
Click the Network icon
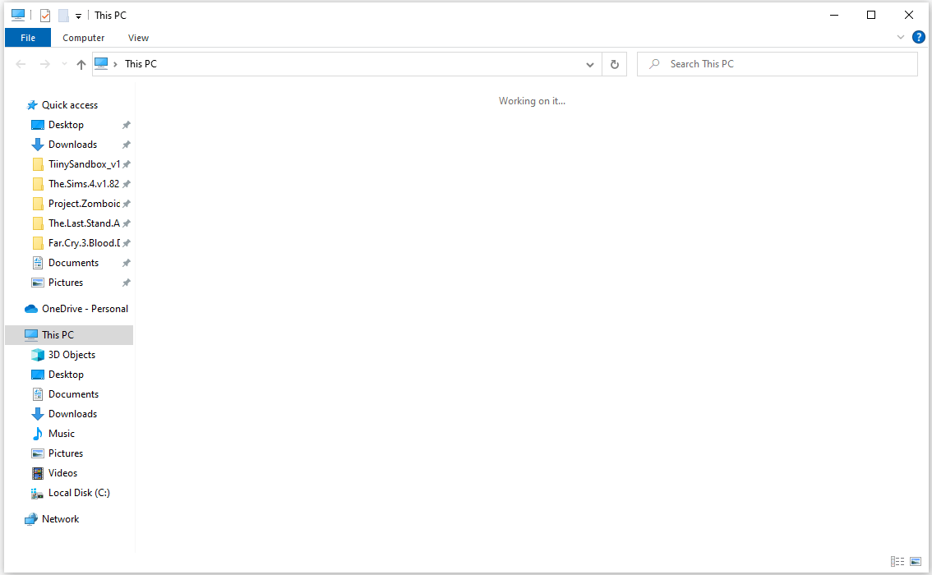tap(31, 519)
